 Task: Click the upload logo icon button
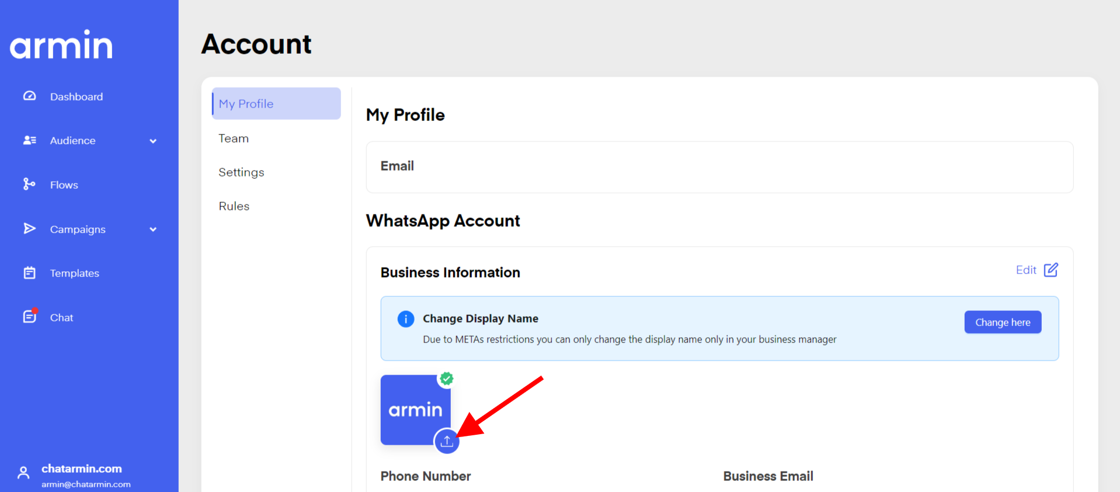tap(447, 441)
